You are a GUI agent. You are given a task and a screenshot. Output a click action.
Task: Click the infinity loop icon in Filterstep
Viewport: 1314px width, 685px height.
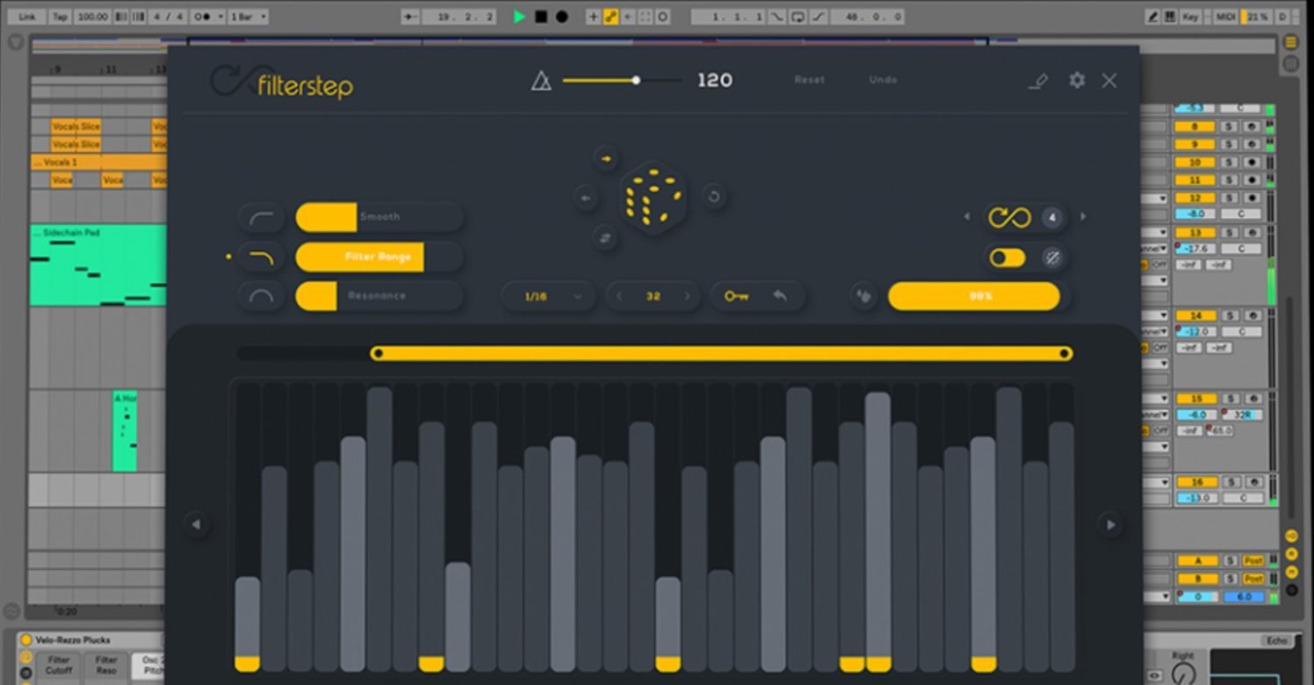pos(1009,217)
